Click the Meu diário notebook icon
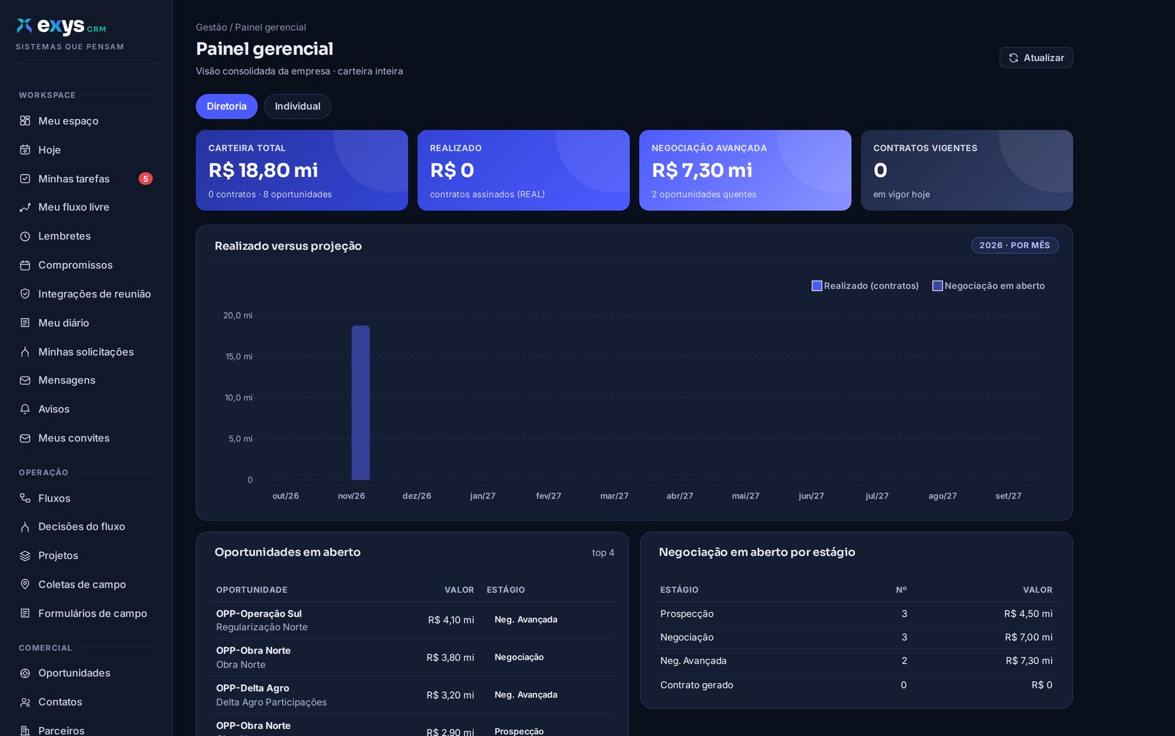 click(25, 323)
